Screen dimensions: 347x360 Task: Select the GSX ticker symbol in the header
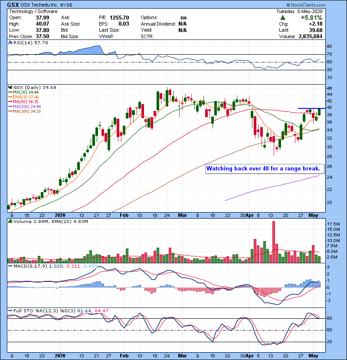(13, 5)
